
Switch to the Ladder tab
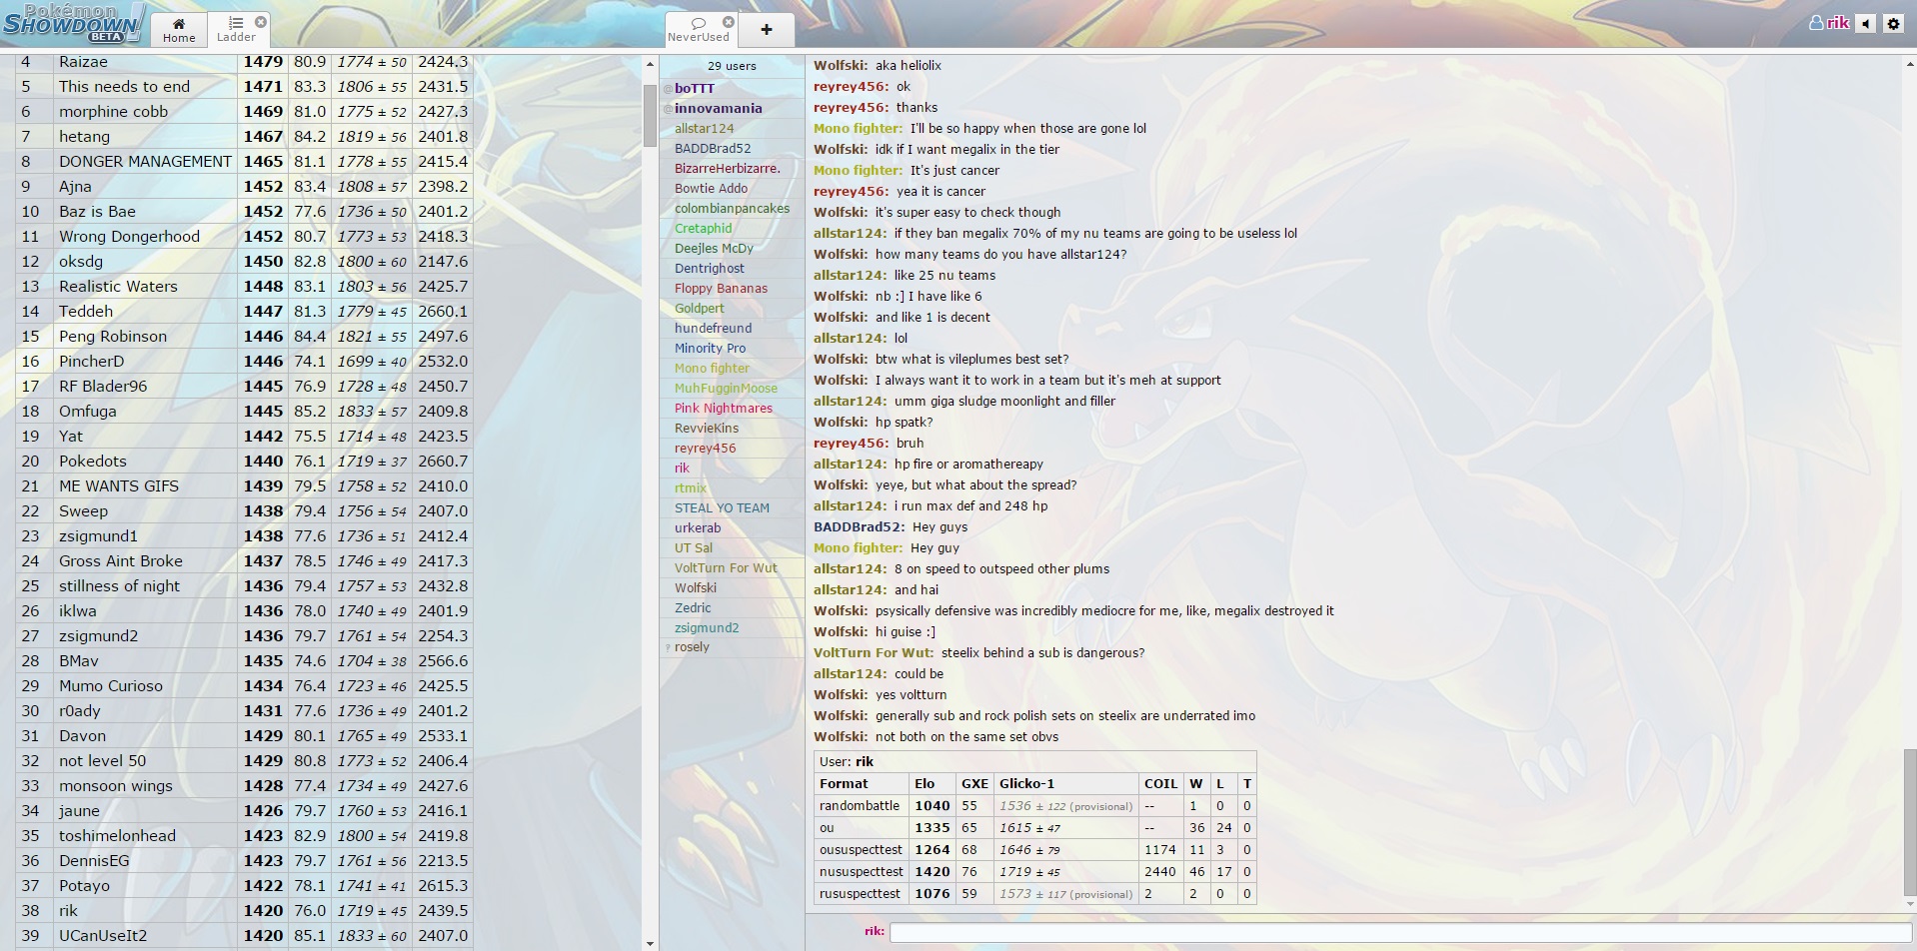click(236, 30)
